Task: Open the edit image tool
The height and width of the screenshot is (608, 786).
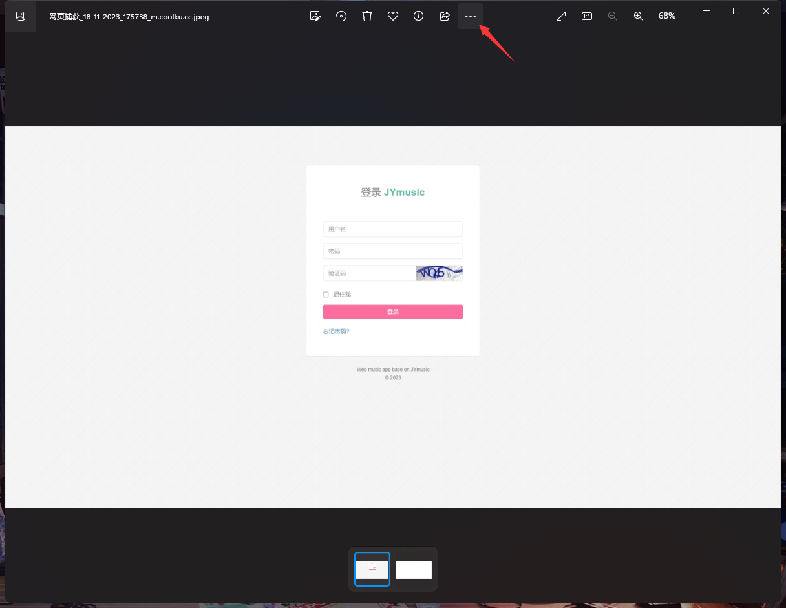Action: (x=315, y=16)
